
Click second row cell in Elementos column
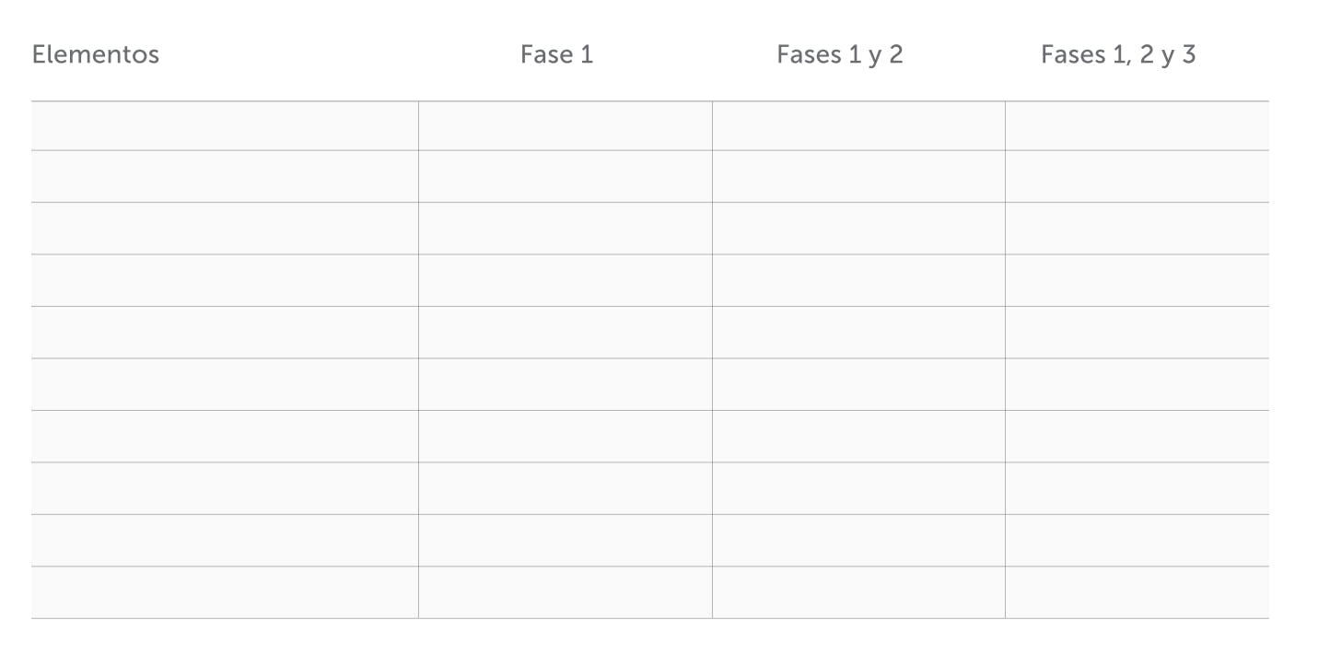pos(225,177)
